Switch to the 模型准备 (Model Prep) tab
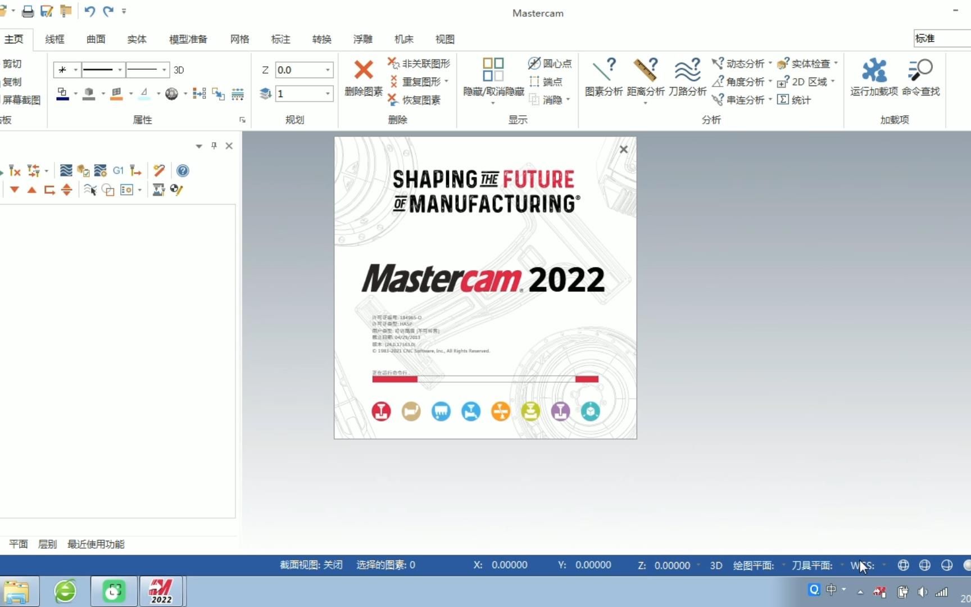971x607 pixels. pos(188,39)
